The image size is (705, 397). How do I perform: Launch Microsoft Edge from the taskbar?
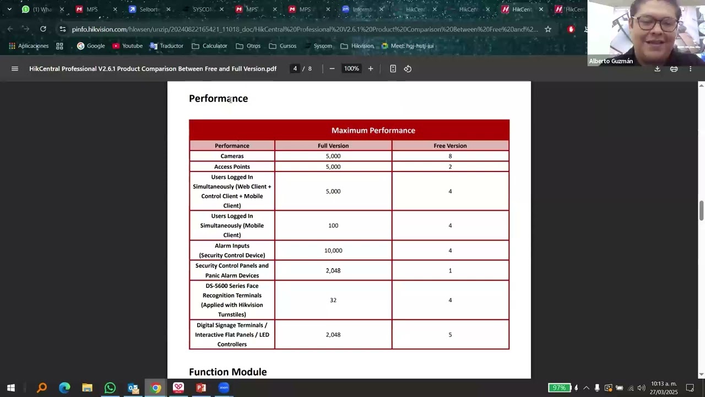pyautogui.click(x=64, y=388)
